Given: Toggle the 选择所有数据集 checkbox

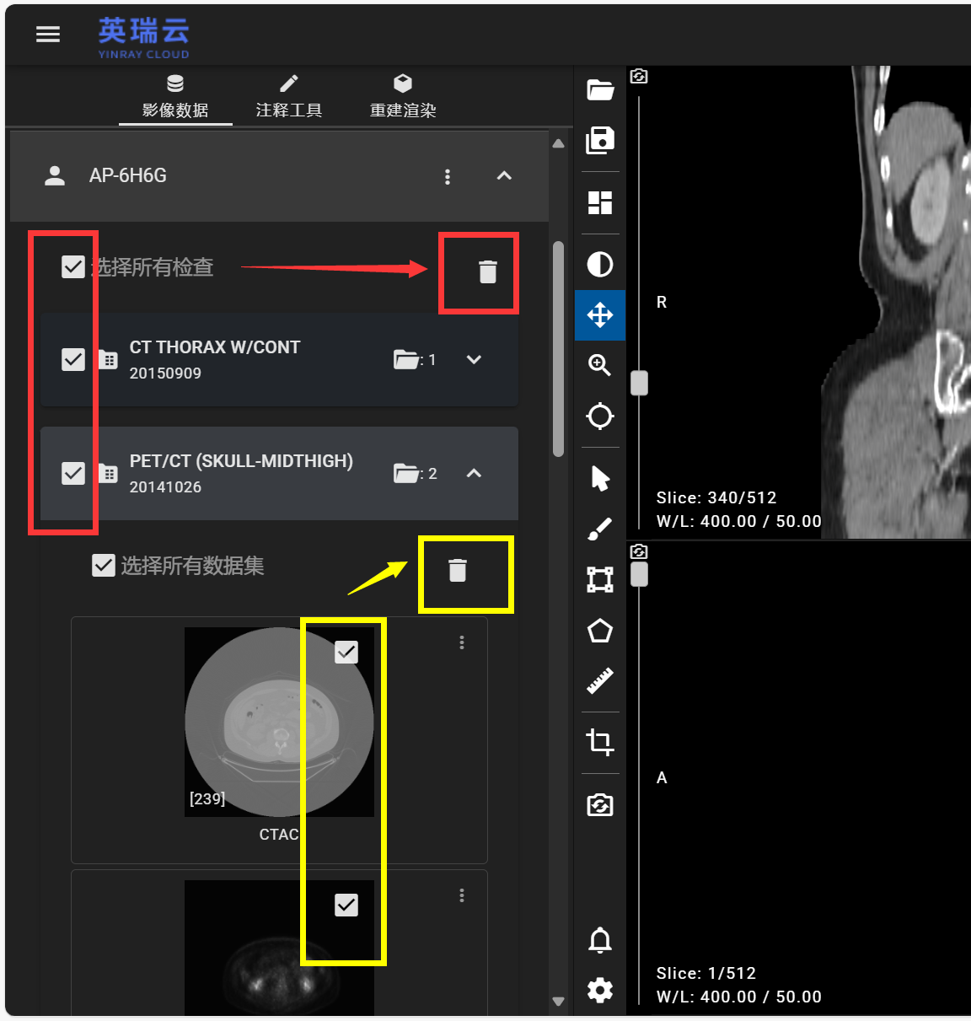Looking at the screenshot, I should [x=103, y=565].
